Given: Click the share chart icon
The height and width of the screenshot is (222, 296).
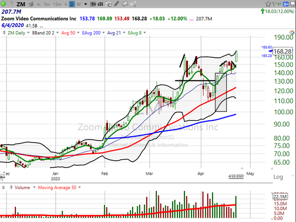Looking at the screenshot, I should [x=133, y=4].
